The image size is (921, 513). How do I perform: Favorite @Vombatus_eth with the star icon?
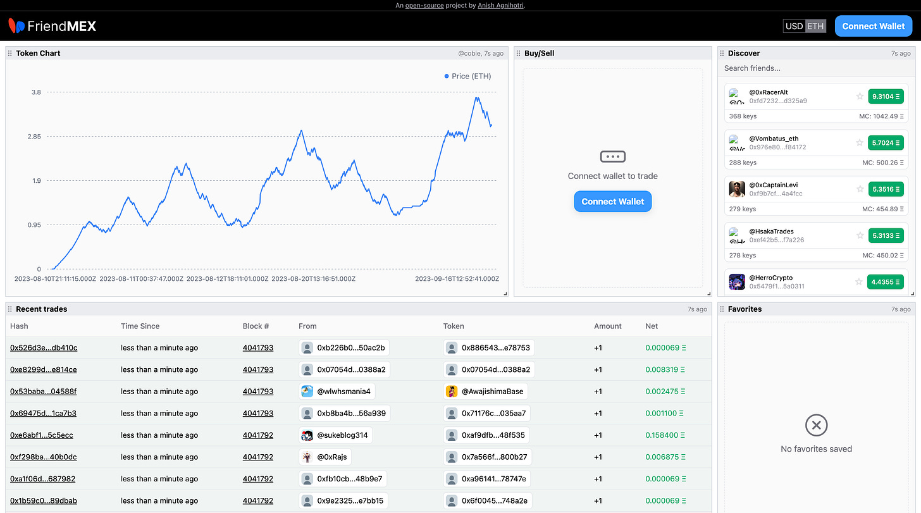click(x=860, y=142)
